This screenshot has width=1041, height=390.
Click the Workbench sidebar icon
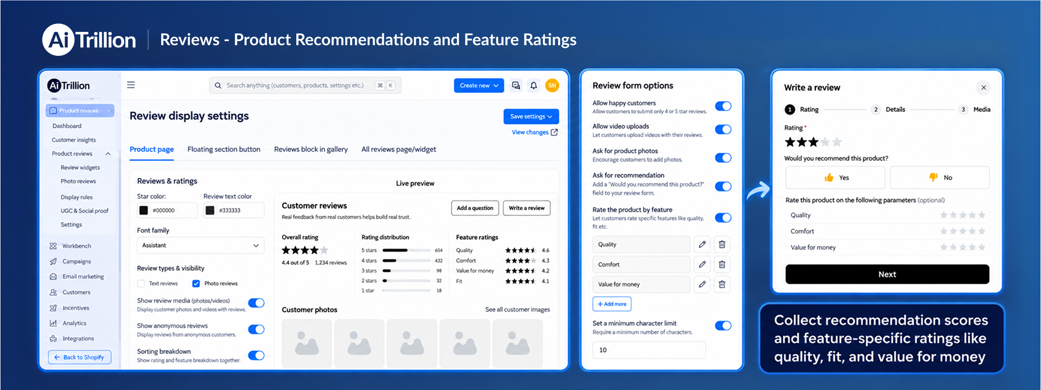[53, 246]
